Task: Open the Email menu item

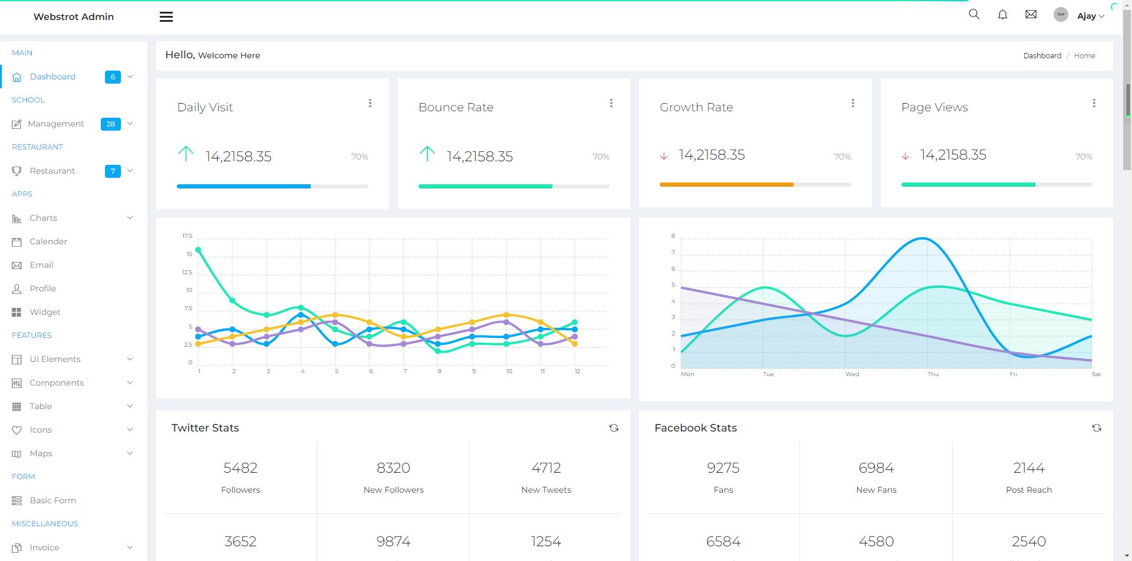Action: point(73,265)
